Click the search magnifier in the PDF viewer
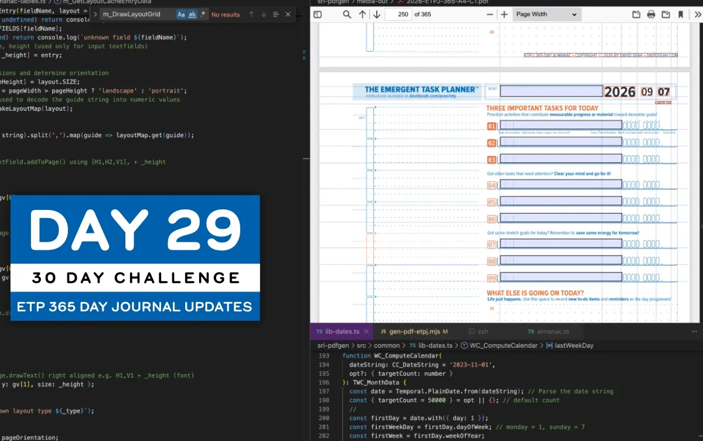The width and height of the screenshot is (703, 441). point(347,13)
